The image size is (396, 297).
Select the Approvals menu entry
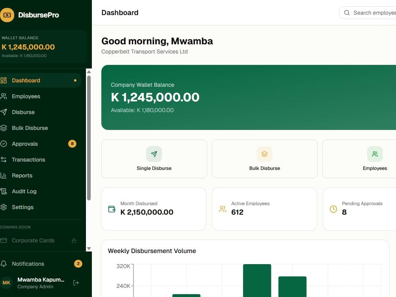pos(40,144)
